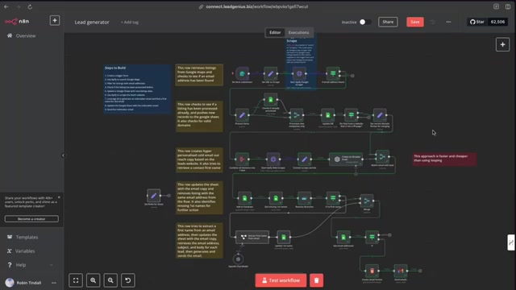Click the Test workflow button
The image size is (516, 290).
tap(281, 280)
